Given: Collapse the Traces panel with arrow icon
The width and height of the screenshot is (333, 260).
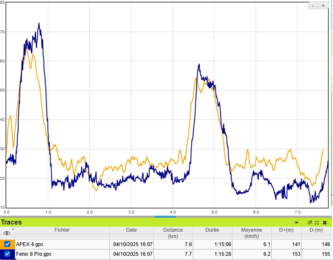Looking at the screenshot, I should pos(297,222).
